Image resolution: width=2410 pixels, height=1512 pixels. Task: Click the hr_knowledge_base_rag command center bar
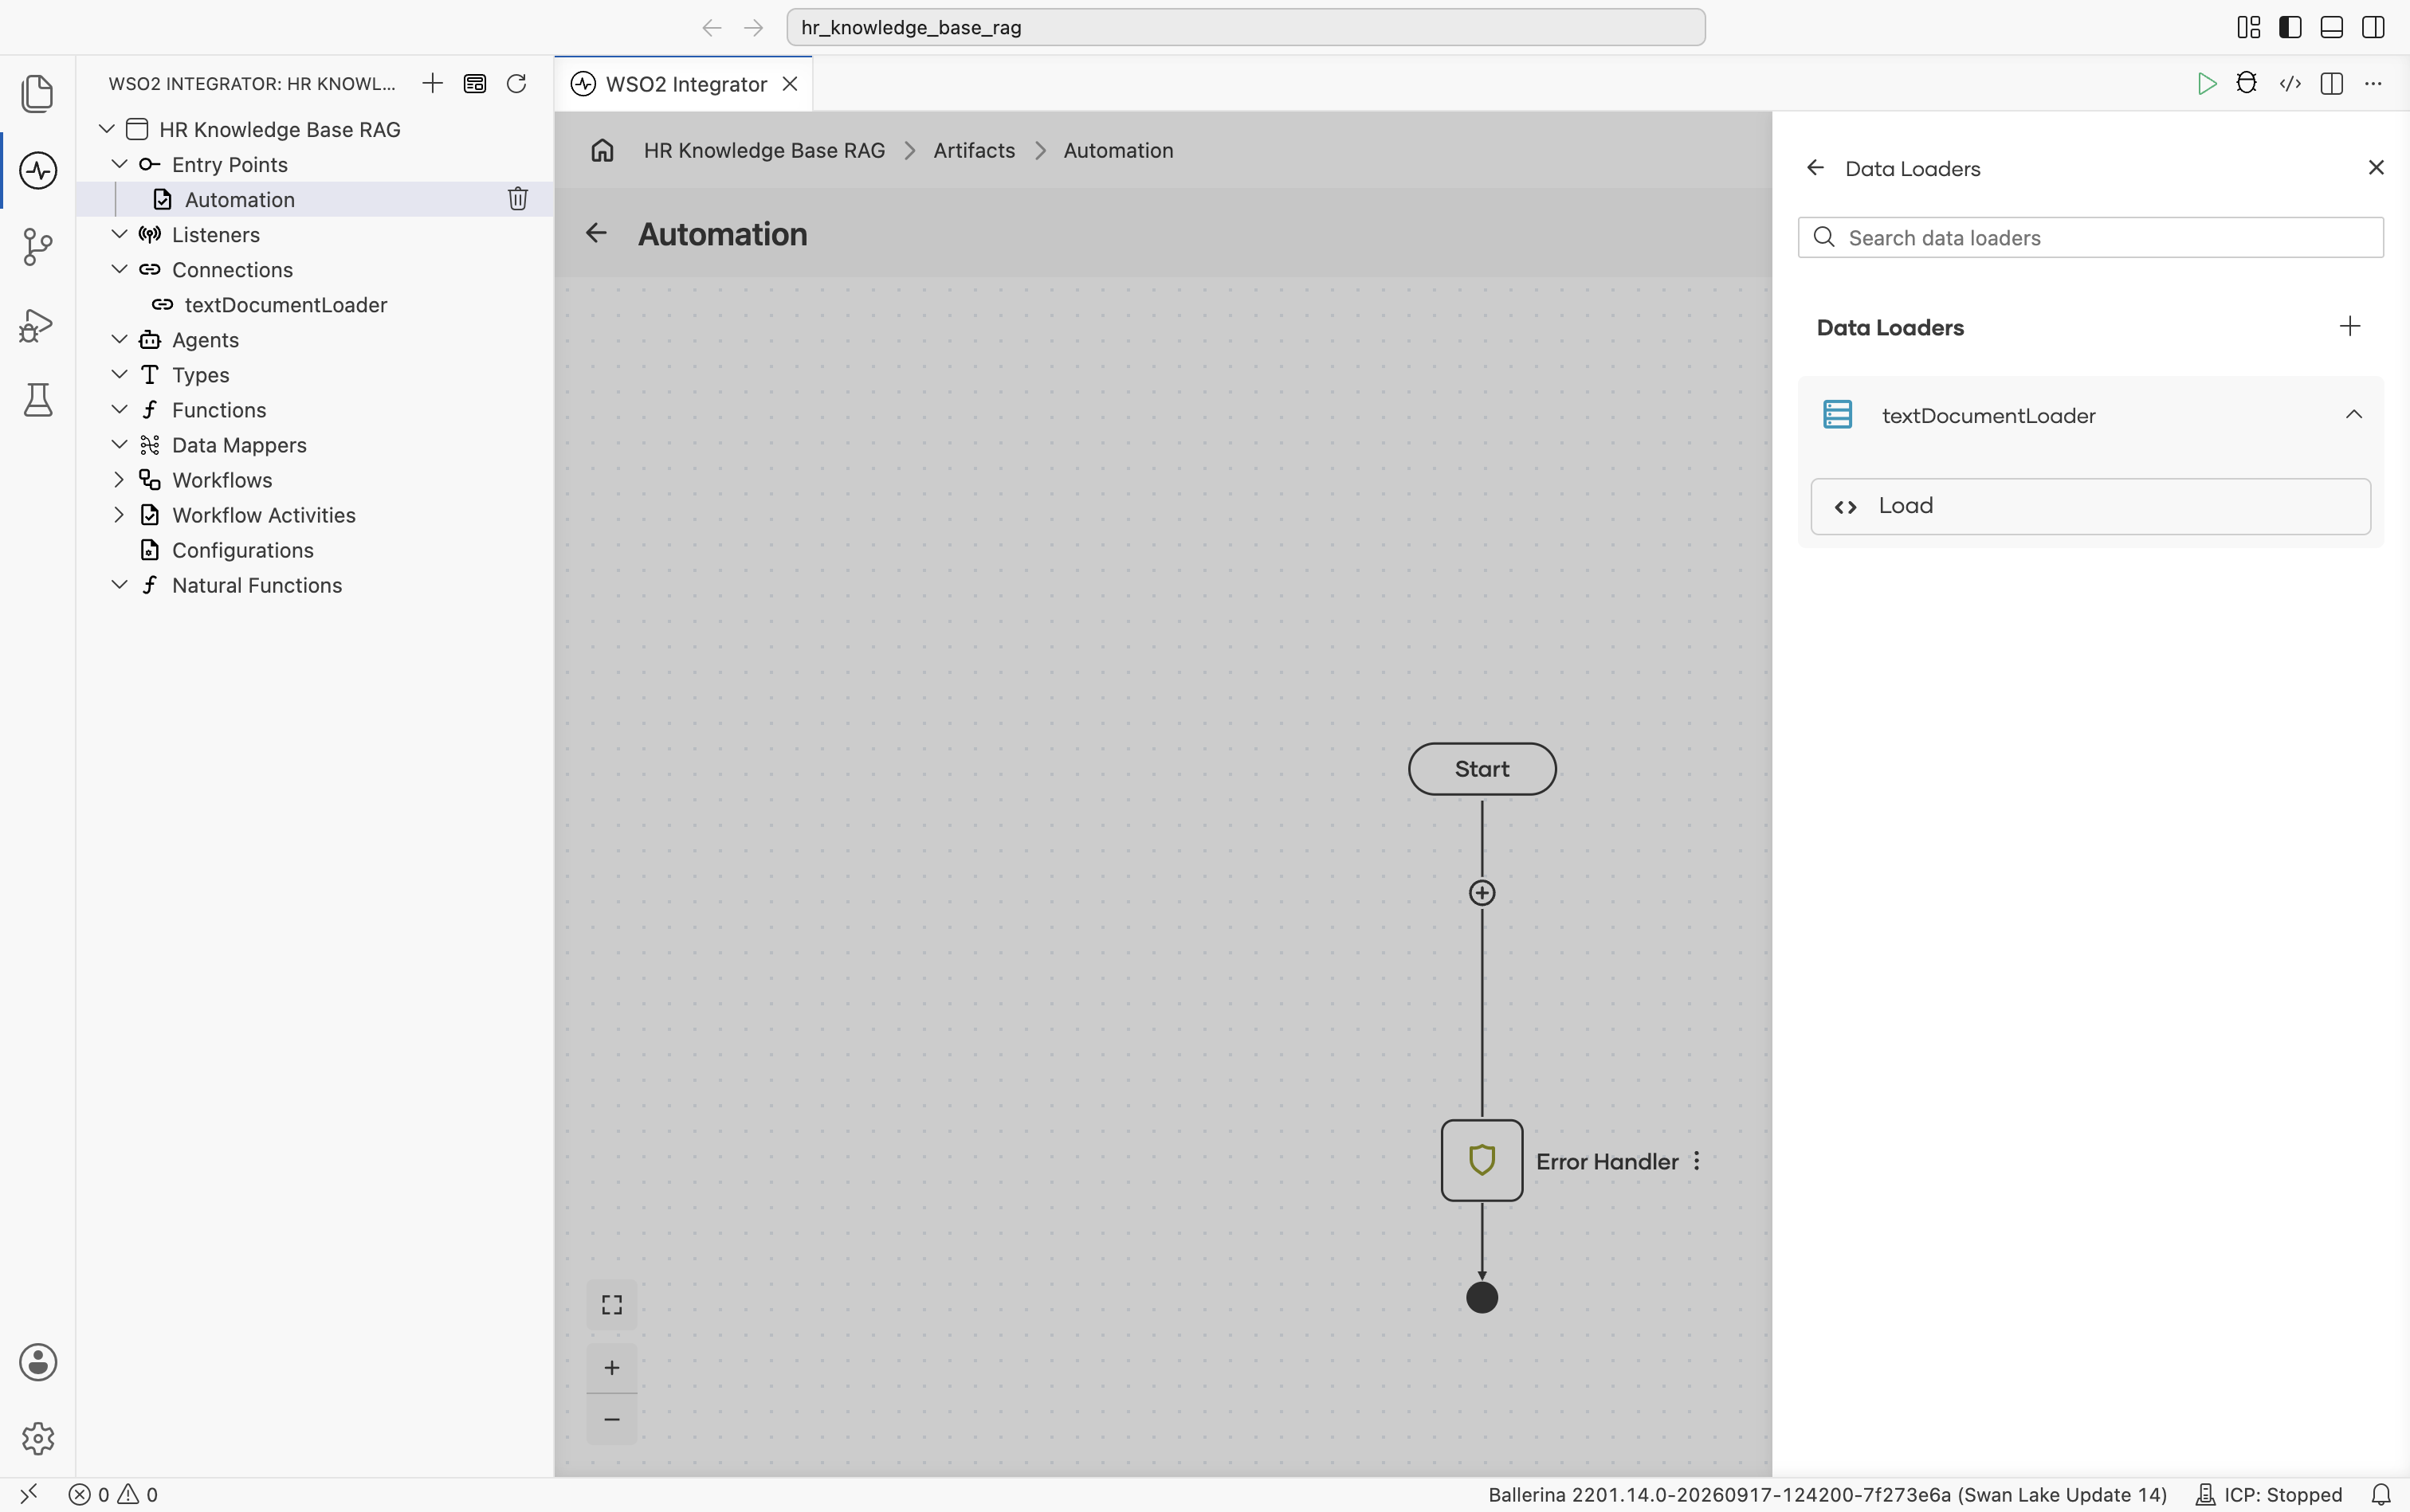pyautogui.click(x=1245, y=27)
